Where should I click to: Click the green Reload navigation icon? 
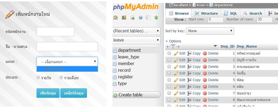click(156, 17)
